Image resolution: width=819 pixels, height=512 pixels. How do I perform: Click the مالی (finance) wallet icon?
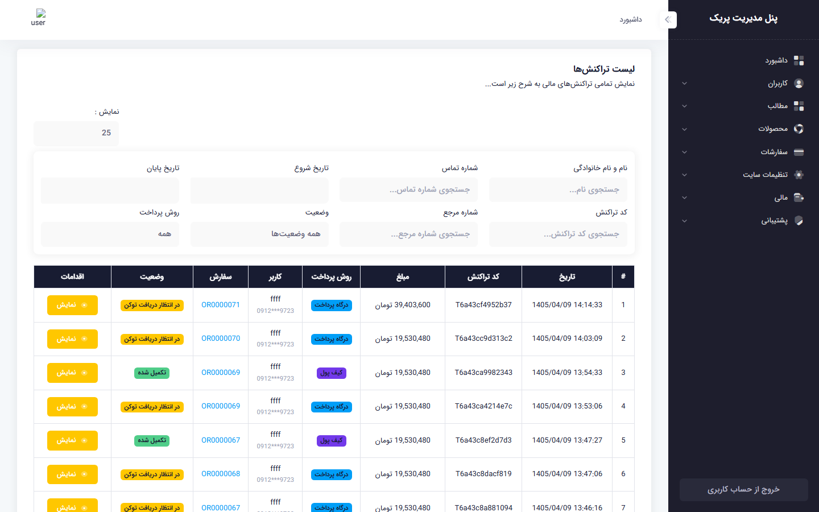click(799, 197)
